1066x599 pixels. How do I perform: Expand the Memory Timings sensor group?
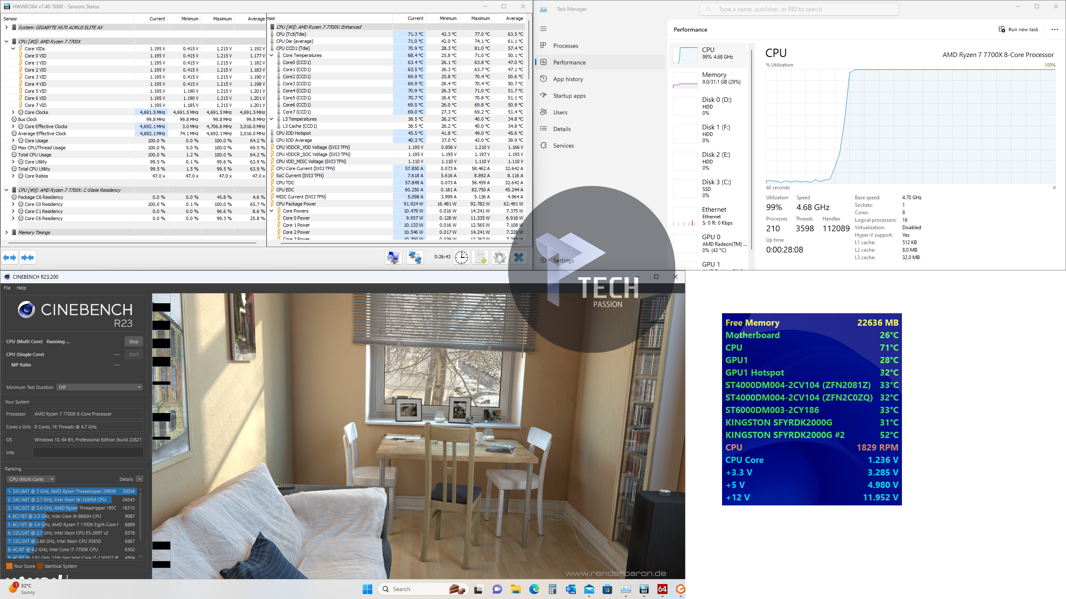(6, 233)
